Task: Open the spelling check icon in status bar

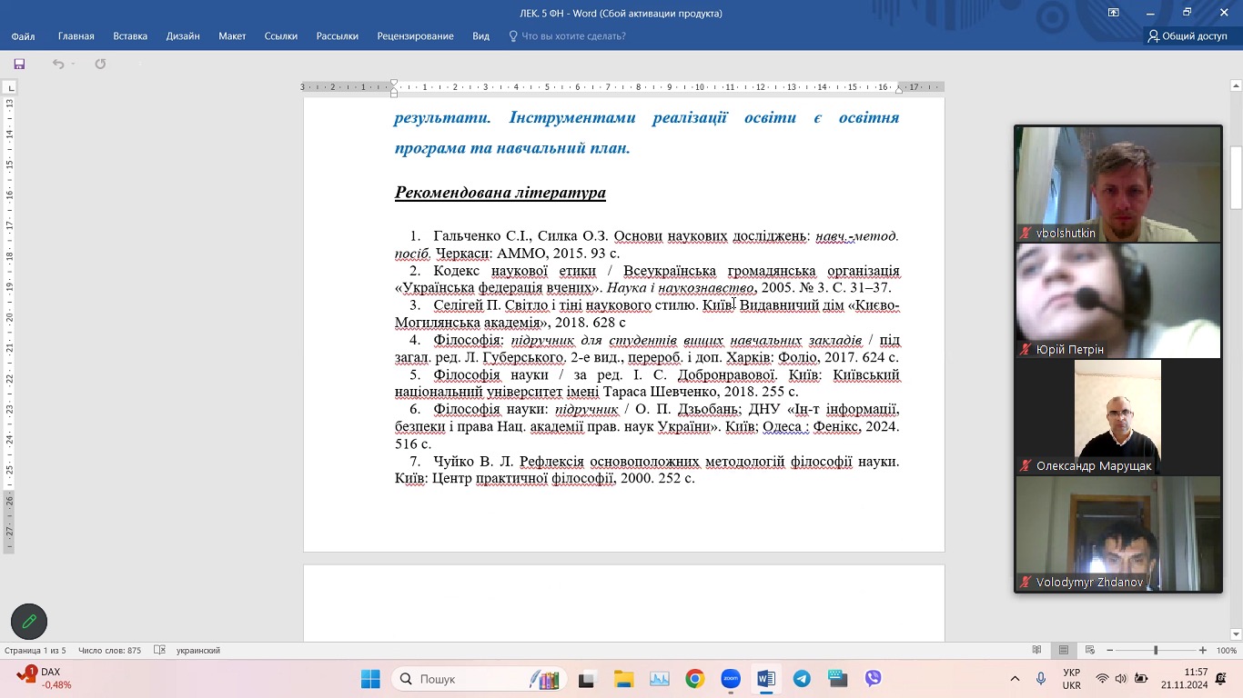Action: pyautogui.click(x=160, y=651)
